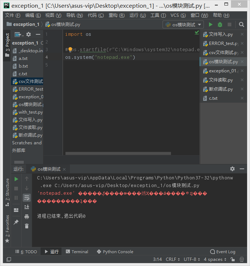The image size is (250, 266).
Task: Toggle tool window buttons icon in status bar
Action: tap(9, 259)
